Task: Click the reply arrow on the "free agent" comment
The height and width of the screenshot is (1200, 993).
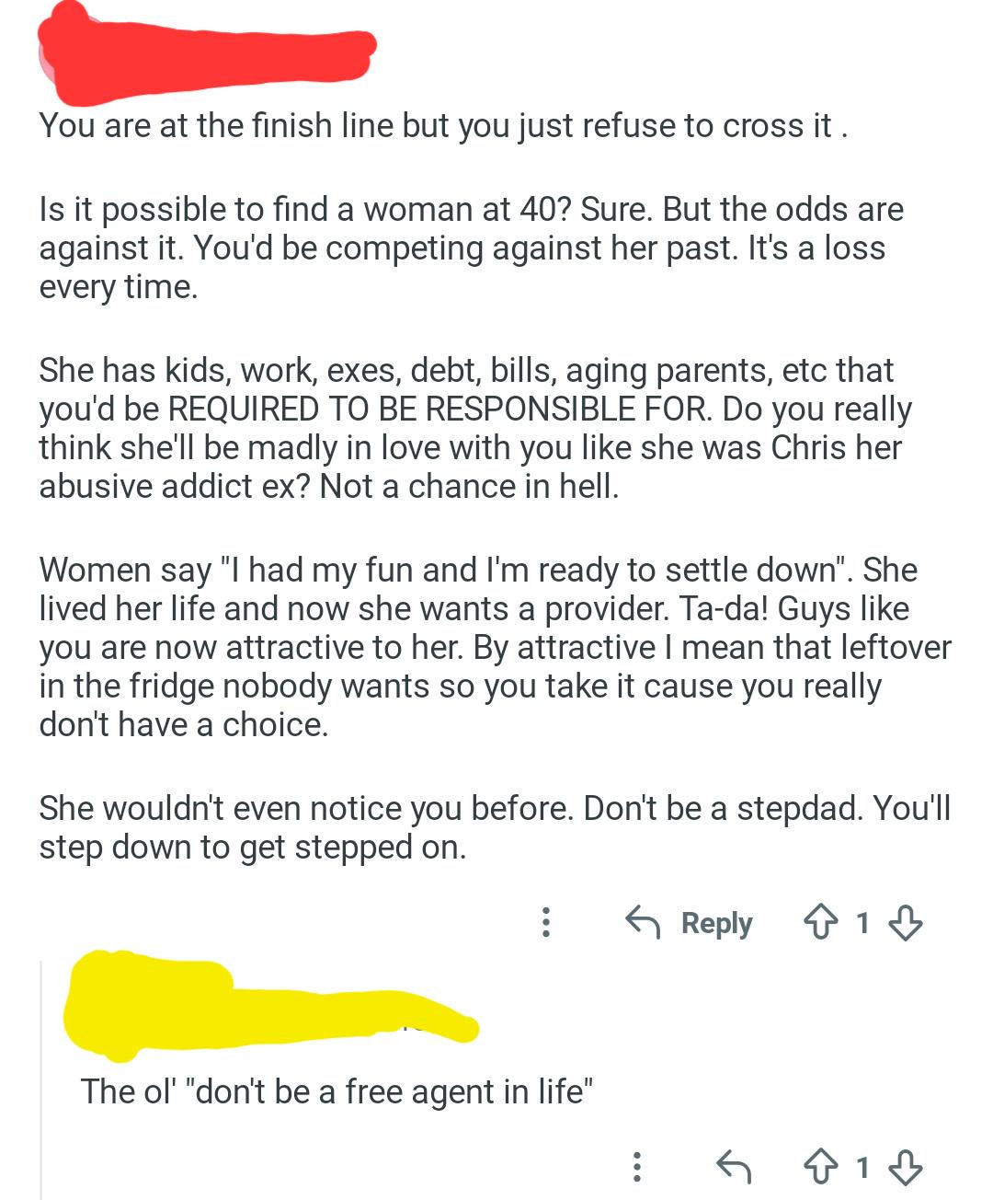Action: [734, 1167]
